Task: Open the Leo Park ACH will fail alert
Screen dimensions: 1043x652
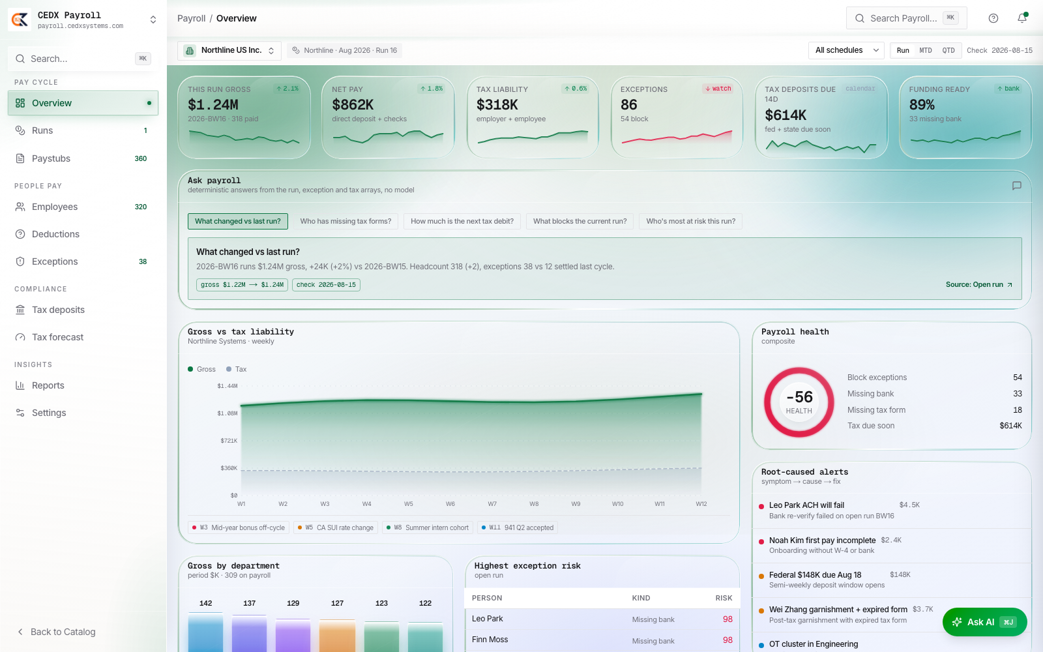Action: [892, 511]
